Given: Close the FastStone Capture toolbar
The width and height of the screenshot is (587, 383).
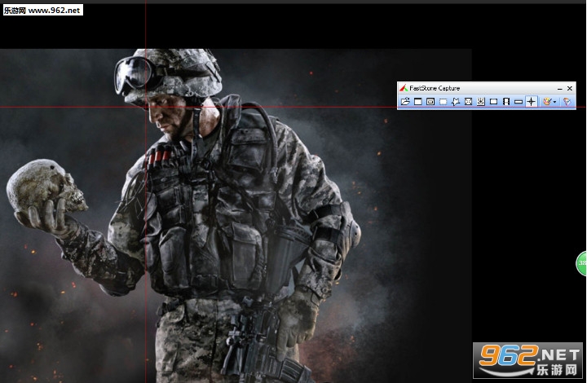Looking at the screenshot, I should pyautogui.click(x=570, y=89).
